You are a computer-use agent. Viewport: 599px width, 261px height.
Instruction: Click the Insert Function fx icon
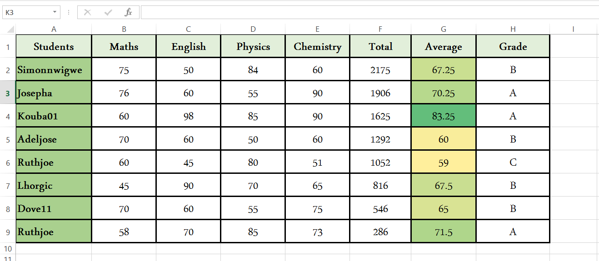[129, 13]
